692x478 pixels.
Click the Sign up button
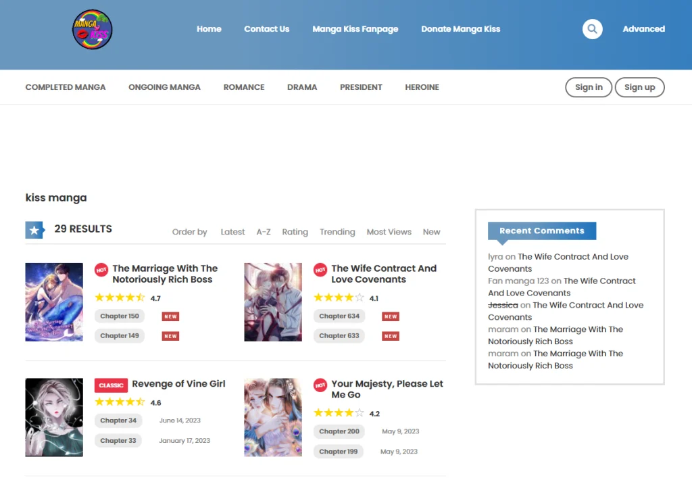(x=640, y=87)
